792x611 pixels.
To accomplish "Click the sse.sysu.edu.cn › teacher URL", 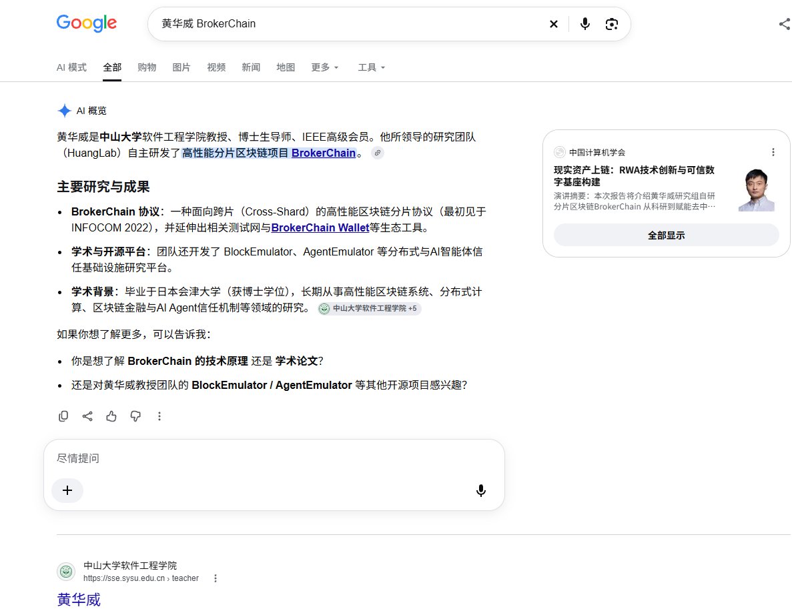I will (x=141, y=578).
